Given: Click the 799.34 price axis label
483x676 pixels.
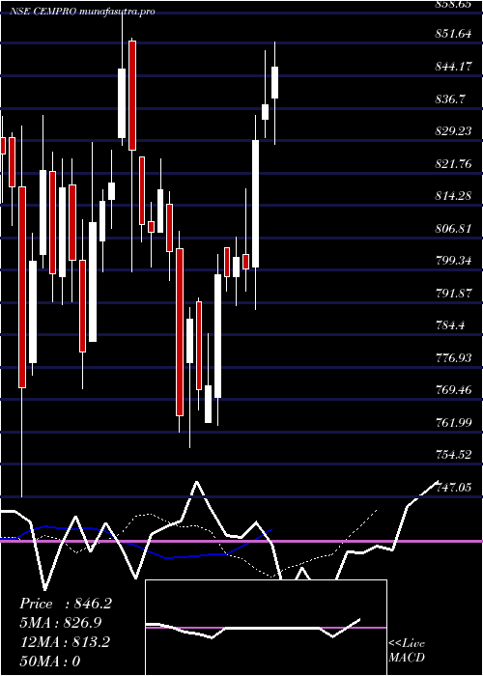Looking at the screenshot, I should pyautogui.click(x=453, y=261).
